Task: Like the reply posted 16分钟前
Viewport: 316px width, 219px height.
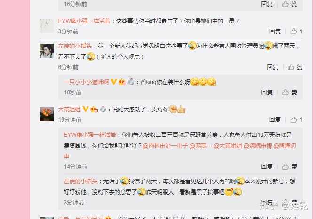Action: coord(289,4)
